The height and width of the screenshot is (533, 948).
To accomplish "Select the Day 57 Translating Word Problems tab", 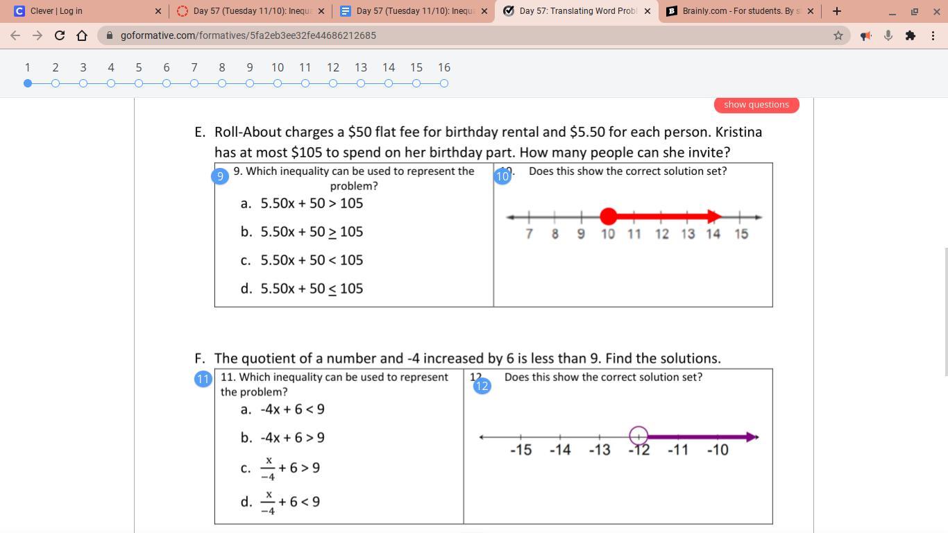I will [x=576, y=11].
